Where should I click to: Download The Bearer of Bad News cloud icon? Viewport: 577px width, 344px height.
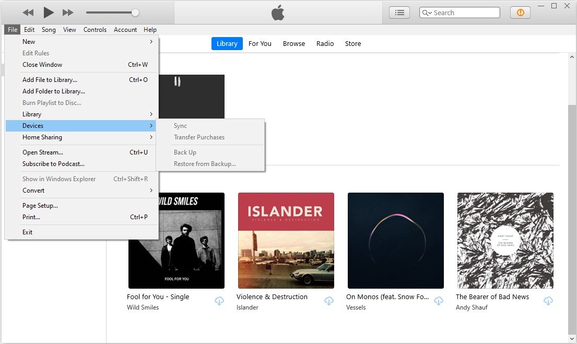click(x=548, y=301)
